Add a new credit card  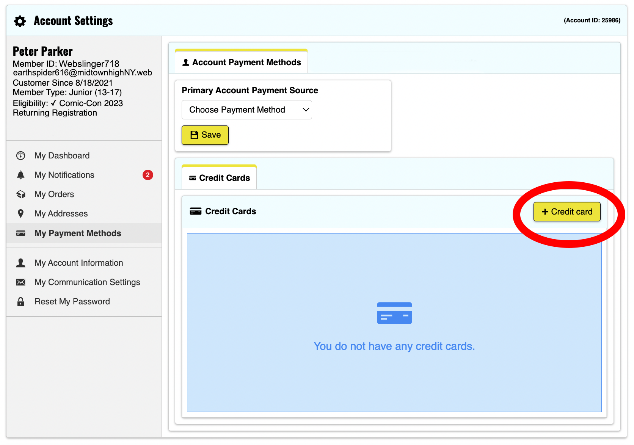(567, 212)
